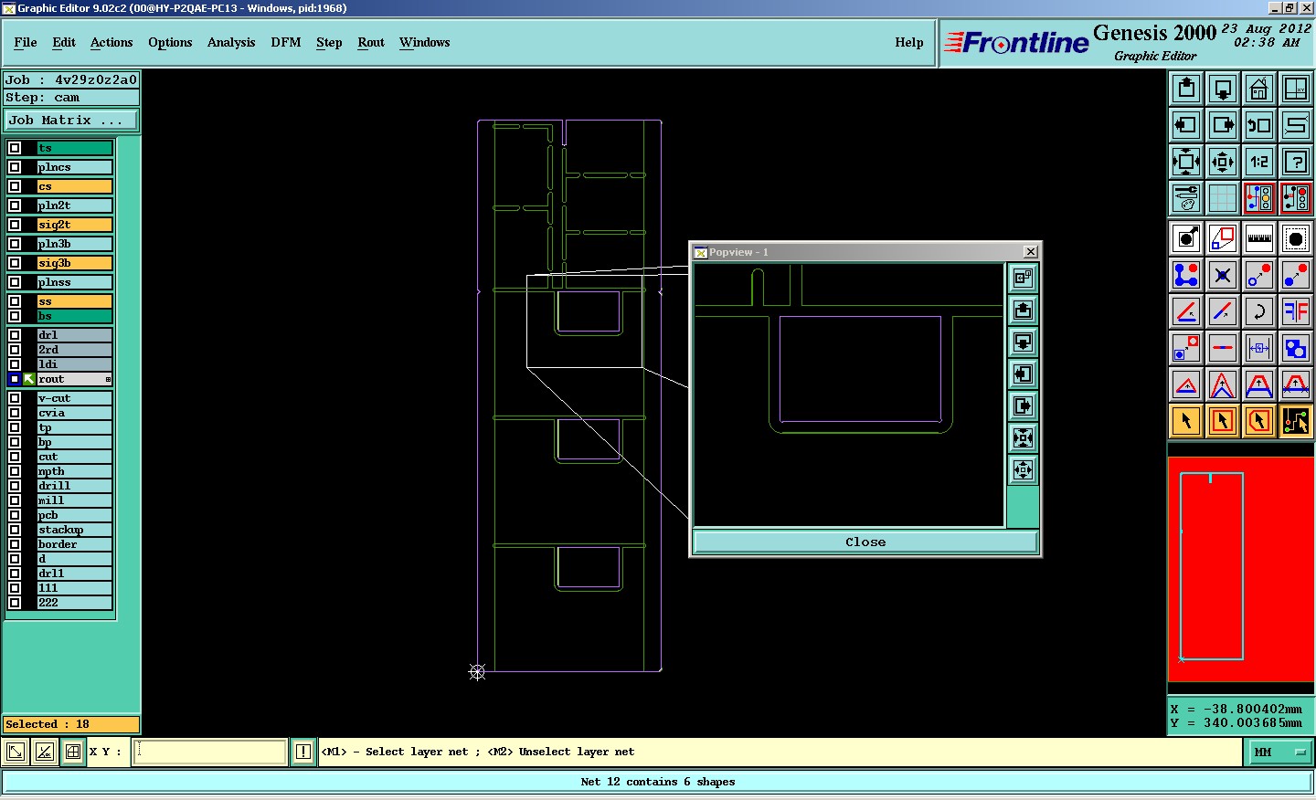Click the delete feature X icon
This screenshot has height=800, width=1316.
tap(1223, 275)
